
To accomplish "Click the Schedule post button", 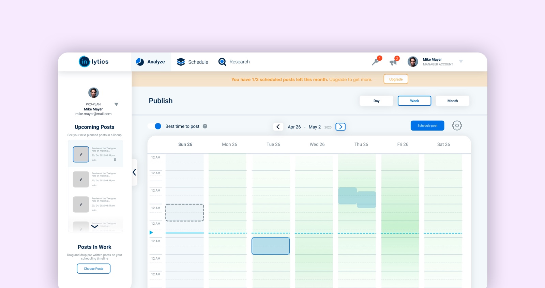I will coord(427,126).
